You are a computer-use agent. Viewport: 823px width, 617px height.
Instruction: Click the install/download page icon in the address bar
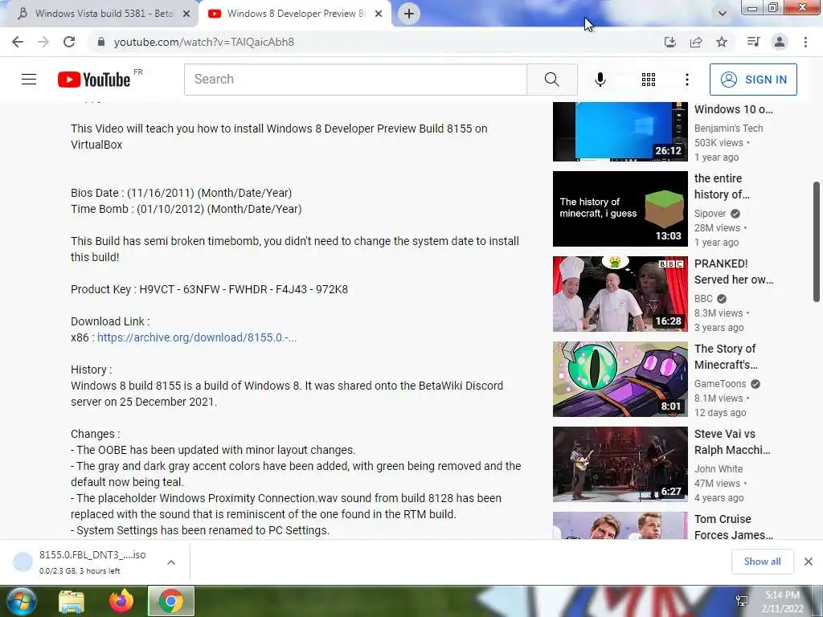(x=669, y=42)
